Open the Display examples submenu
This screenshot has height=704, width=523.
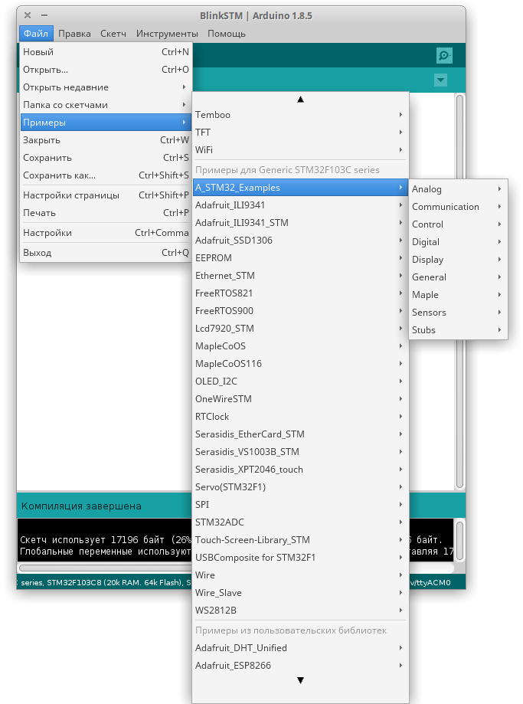[x=458, y=259]
